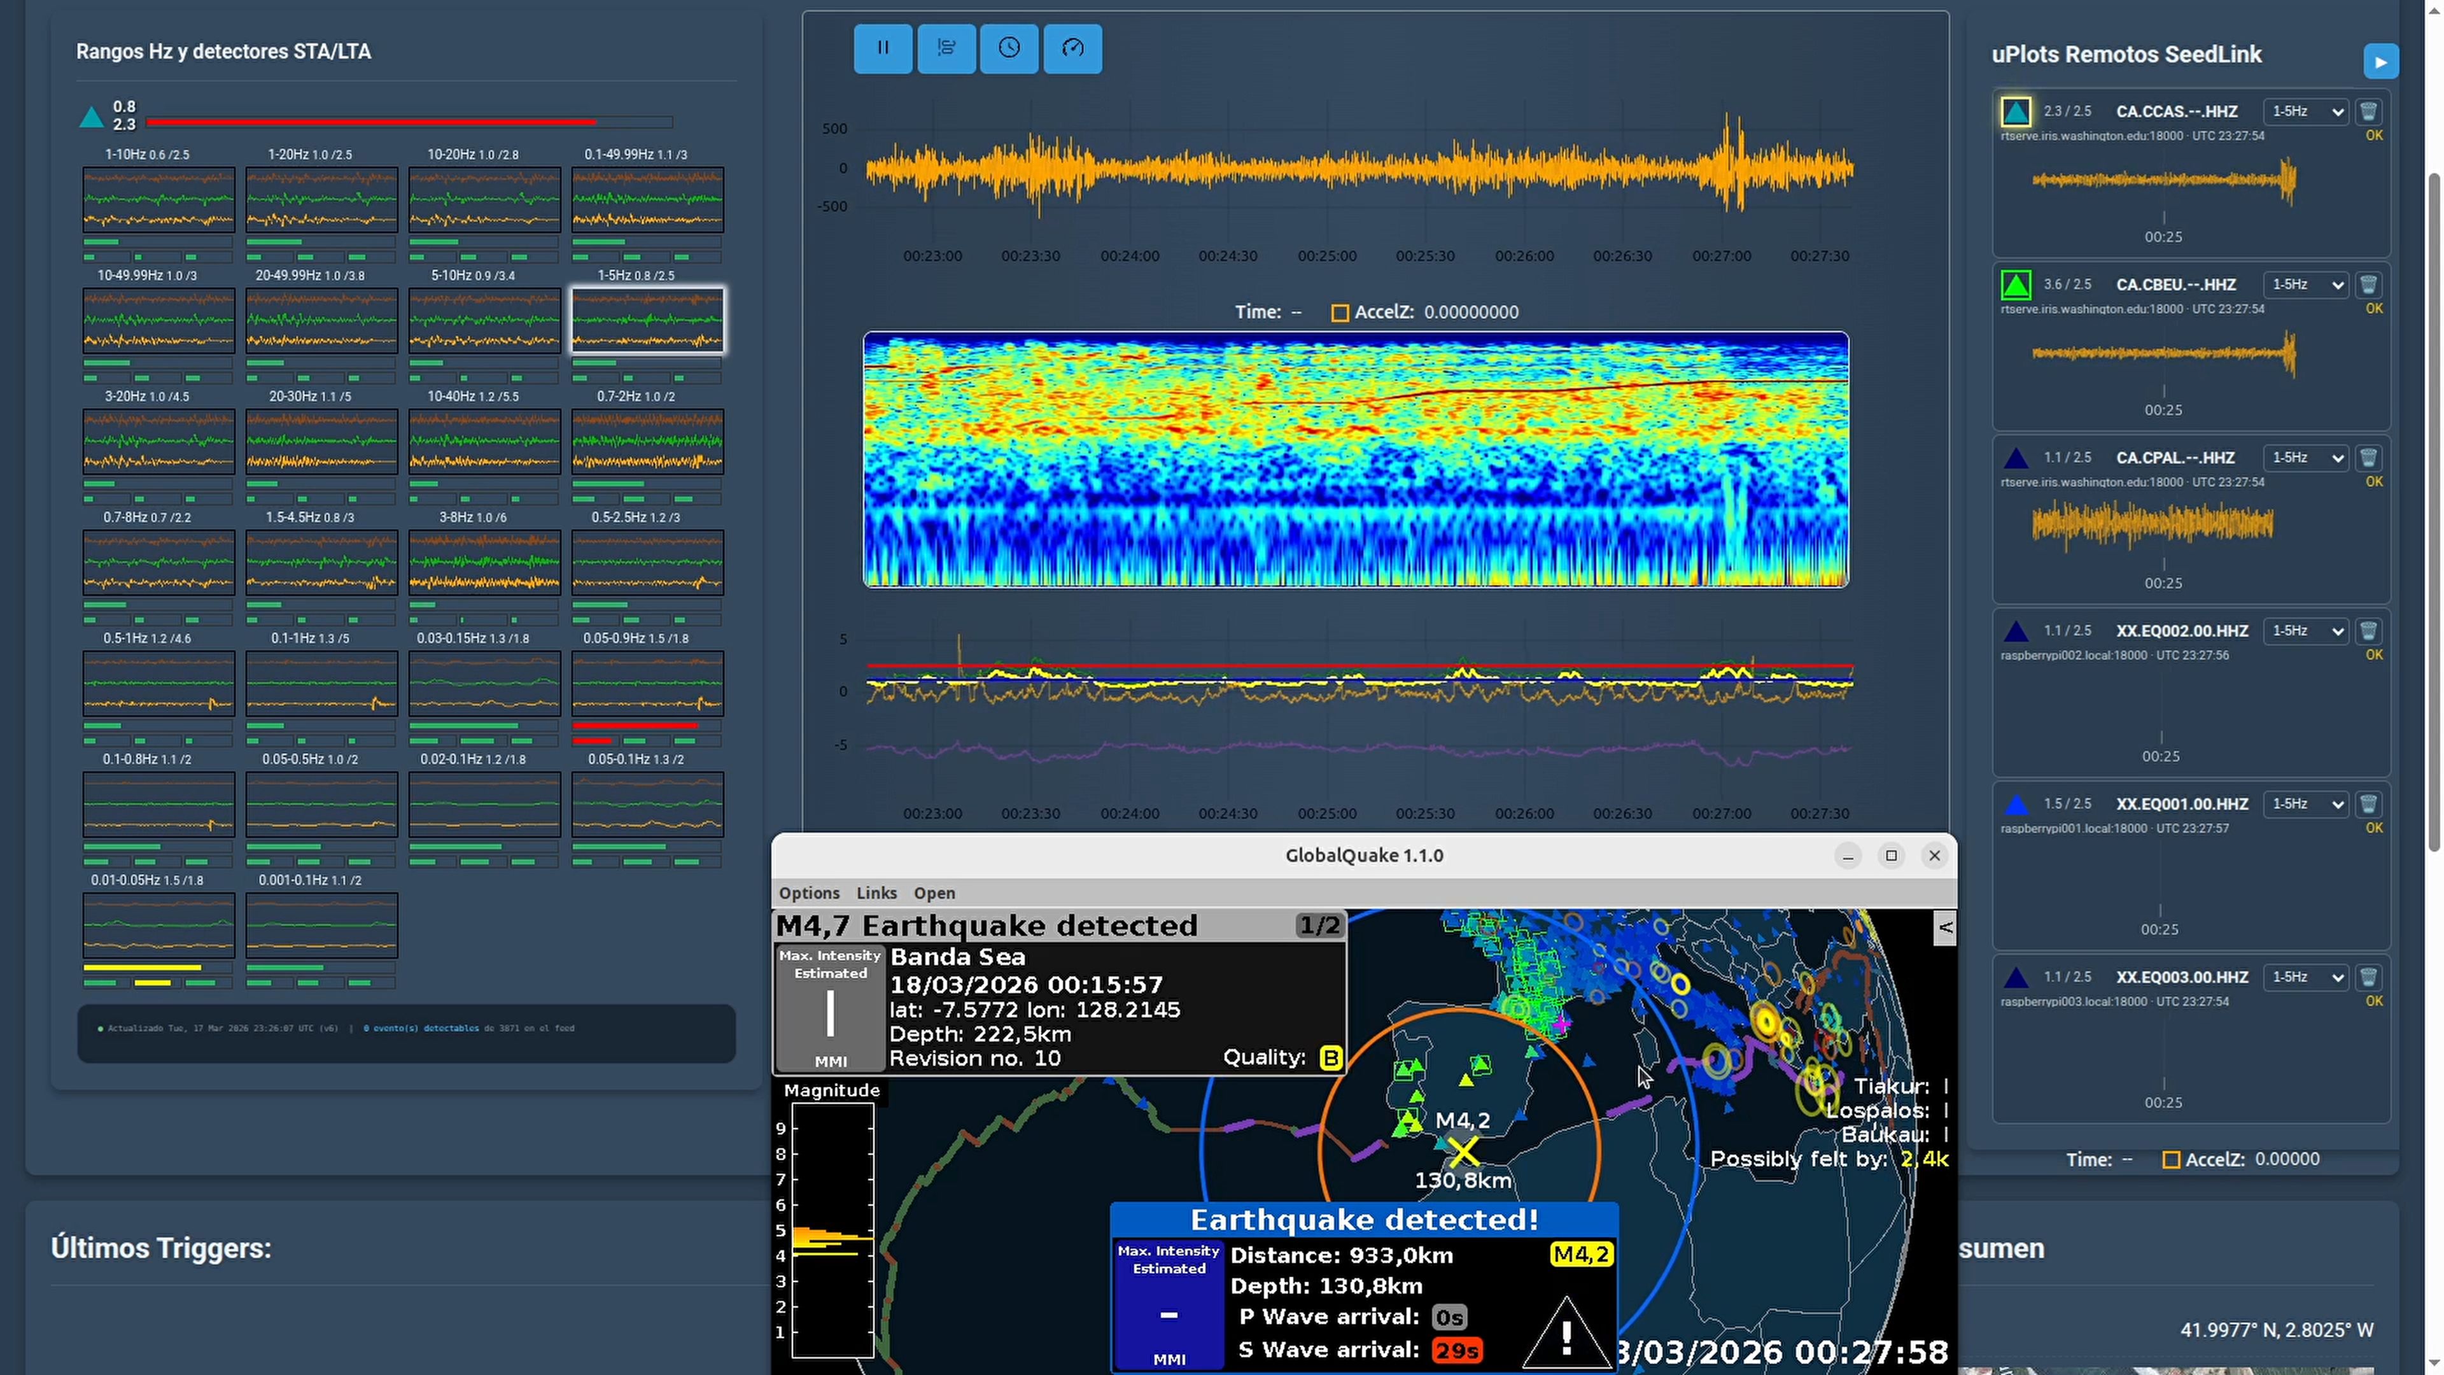Click the collapse arrow on GlobalQuake map

(x=1945, y=927)
